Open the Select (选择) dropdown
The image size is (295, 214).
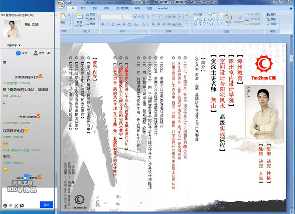(272, 24)
